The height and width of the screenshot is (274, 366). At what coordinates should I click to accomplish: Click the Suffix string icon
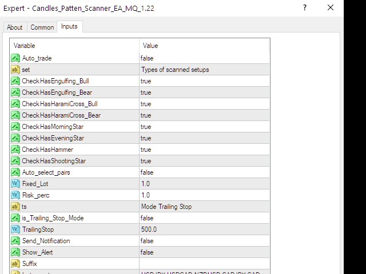coord(15,264)
